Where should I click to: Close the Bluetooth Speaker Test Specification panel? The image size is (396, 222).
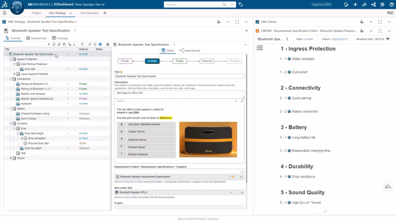pos(246,31)
